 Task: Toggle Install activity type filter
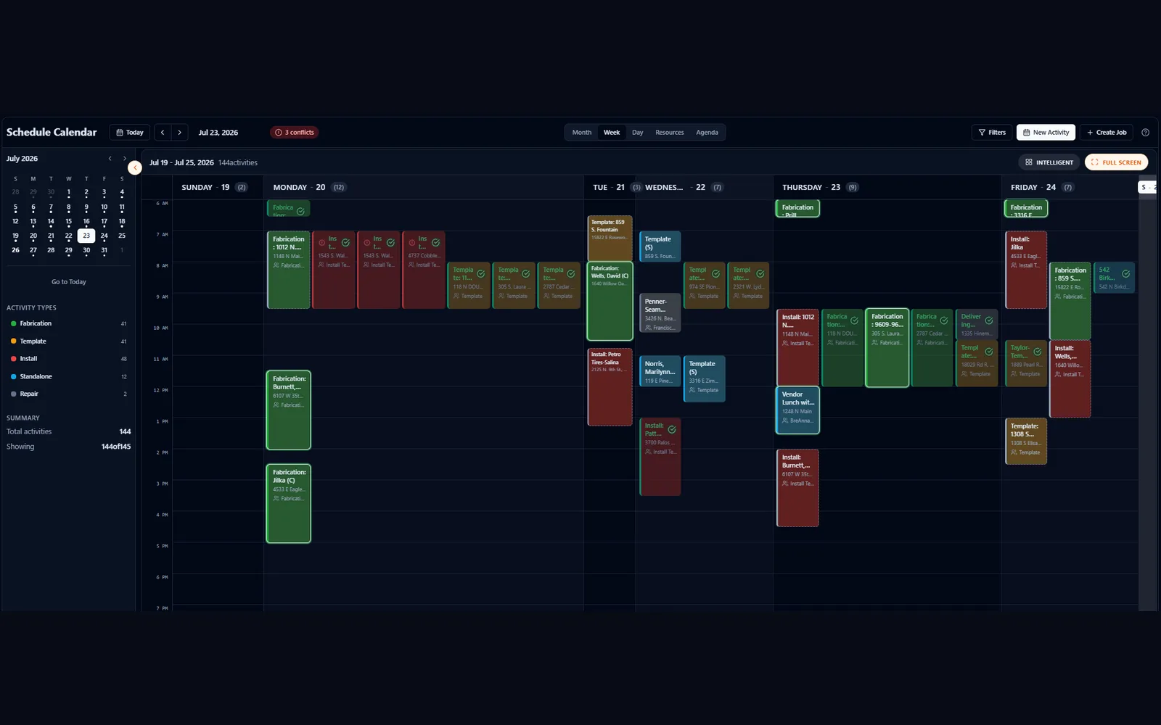click(69, 359)
